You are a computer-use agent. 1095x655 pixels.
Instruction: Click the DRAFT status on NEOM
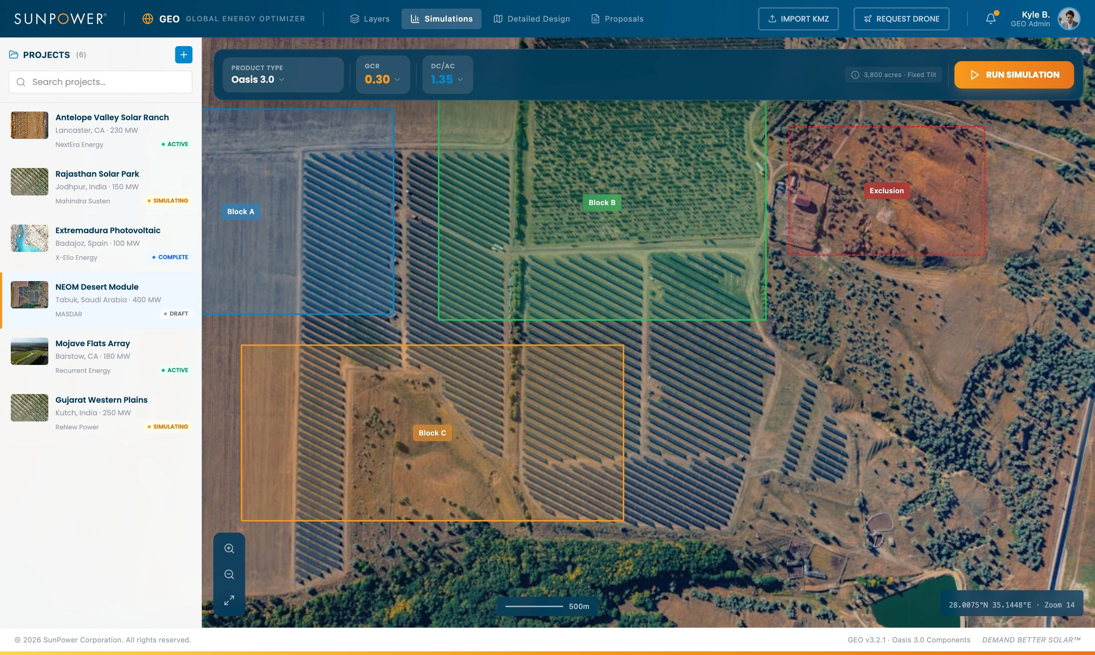coord(176,314)
